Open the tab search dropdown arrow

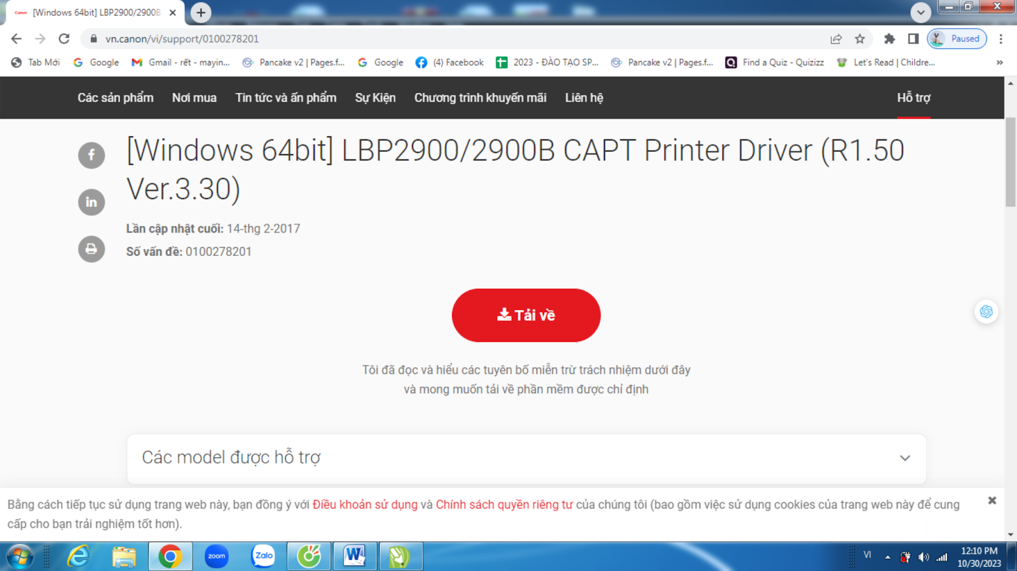(x=920, y=12)
